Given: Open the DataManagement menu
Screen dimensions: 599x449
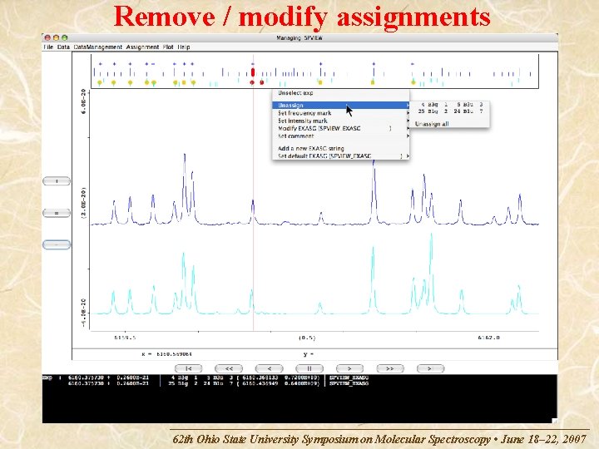Looking at the screenshot, I should (x=98, y=47).
